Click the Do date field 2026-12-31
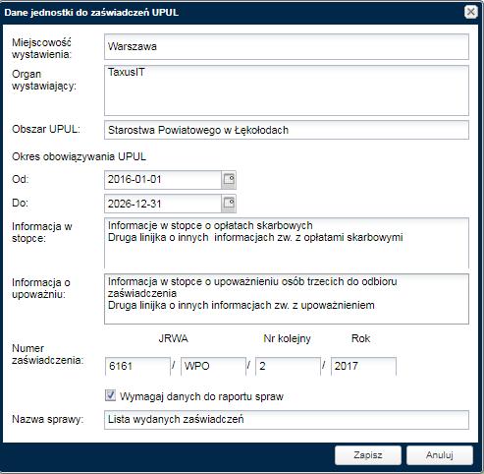This screenshot has width=484, height=474. pyautogui.click(x=163, y=204)
